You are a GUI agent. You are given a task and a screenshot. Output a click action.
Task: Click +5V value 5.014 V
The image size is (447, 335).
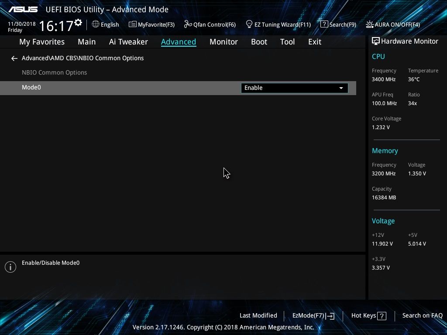pyautogui.click(x=417, y=244)
